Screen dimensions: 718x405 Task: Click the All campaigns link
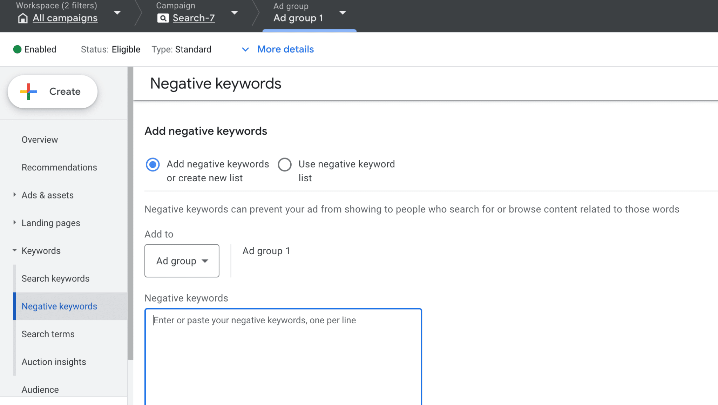65,18
